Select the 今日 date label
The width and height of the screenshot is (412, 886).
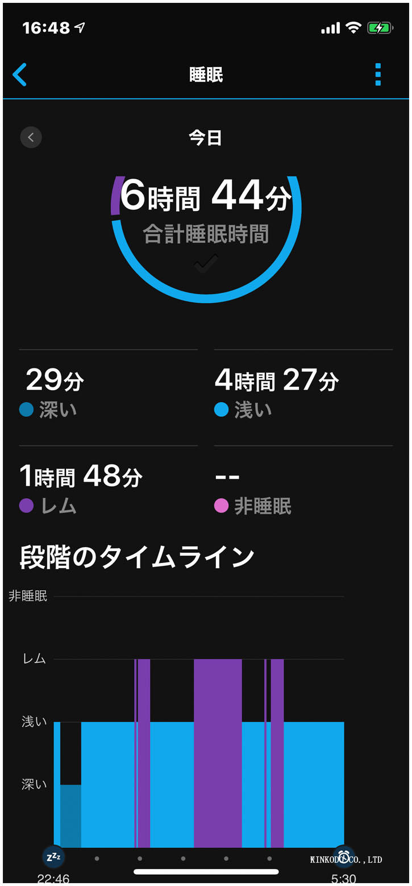(x=206, y=138)
